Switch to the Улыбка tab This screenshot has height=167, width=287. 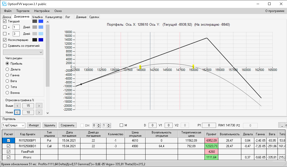[37, 17]
